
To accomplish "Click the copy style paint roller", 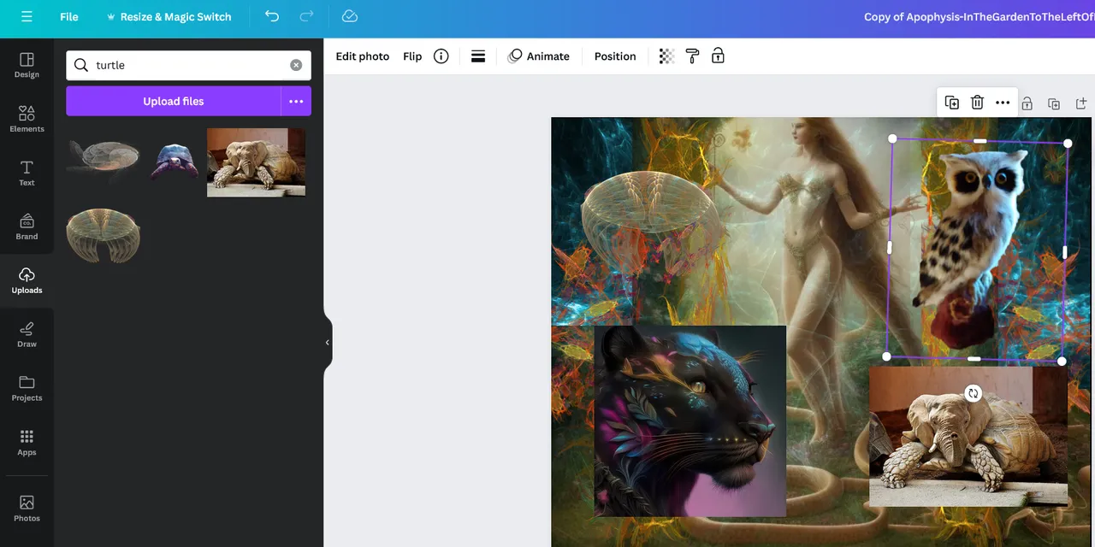I will pyautogui.click(x=692, y=56).
